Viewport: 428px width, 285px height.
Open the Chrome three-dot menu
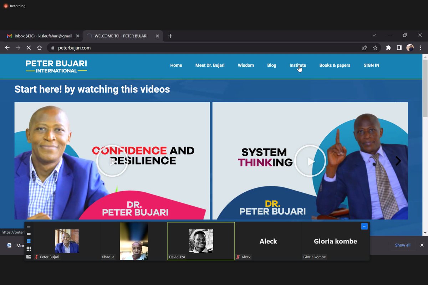[421, 48]
